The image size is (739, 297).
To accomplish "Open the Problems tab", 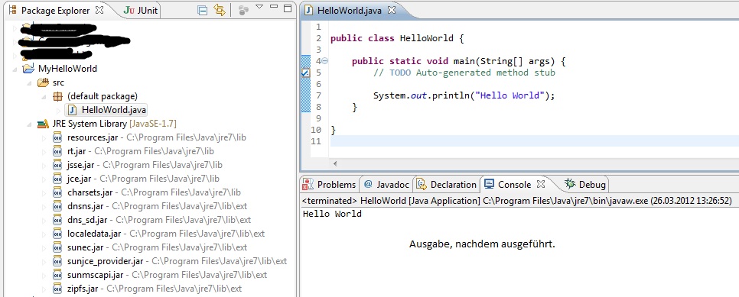I will (330, 184).
